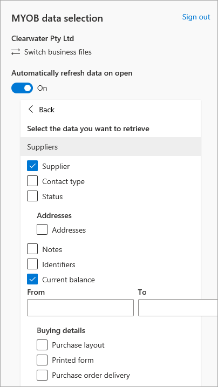The image size is (218, 387).
Task: Click the Suppliers section header
Action: pyautogui.click(x=111, y=147)
